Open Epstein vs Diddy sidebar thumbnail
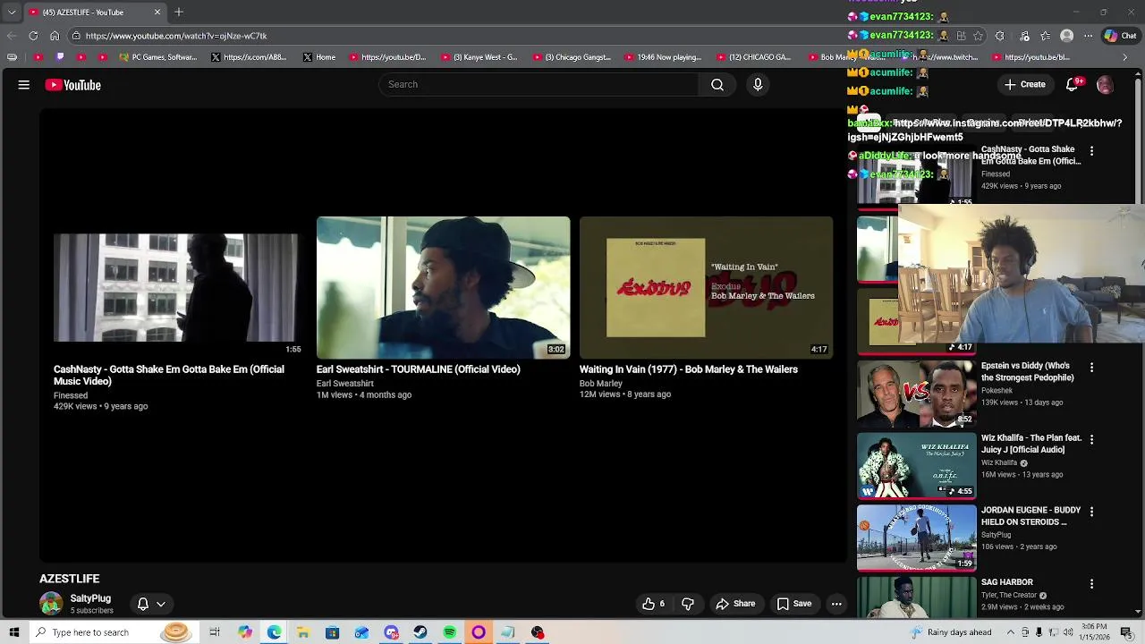Screen dimensions: 1145x644 coord(917,394)
